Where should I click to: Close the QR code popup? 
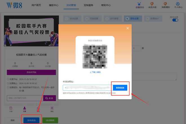pos(128,28)
